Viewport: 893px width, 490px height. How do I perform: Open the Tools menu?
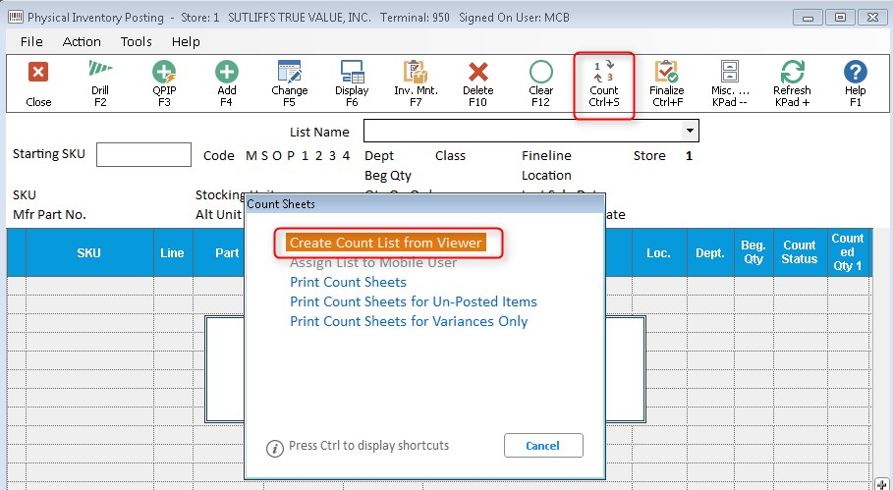click(137, 41)
